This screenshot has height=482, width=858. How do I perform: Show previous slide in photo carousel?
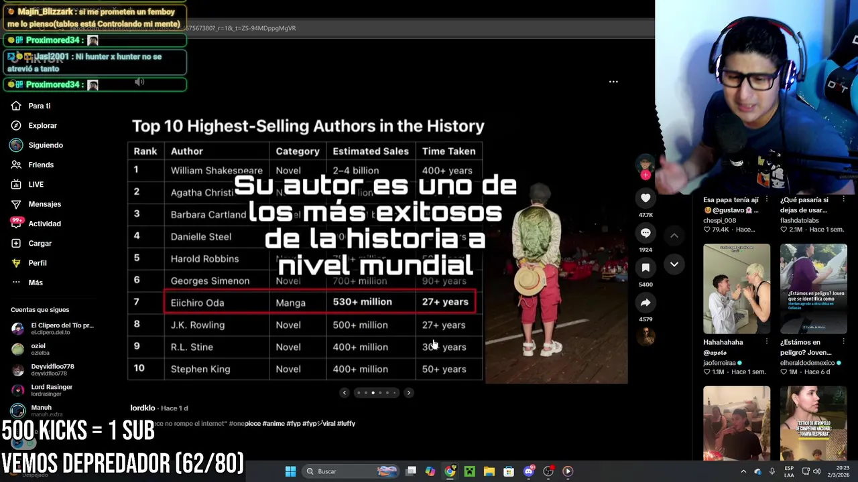coord(345,393)
